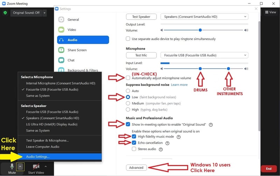Click the View grid icon
Image resolution: width=280 pixels, height=176 pixels.
pyautogui.click(x=267, y=12)
